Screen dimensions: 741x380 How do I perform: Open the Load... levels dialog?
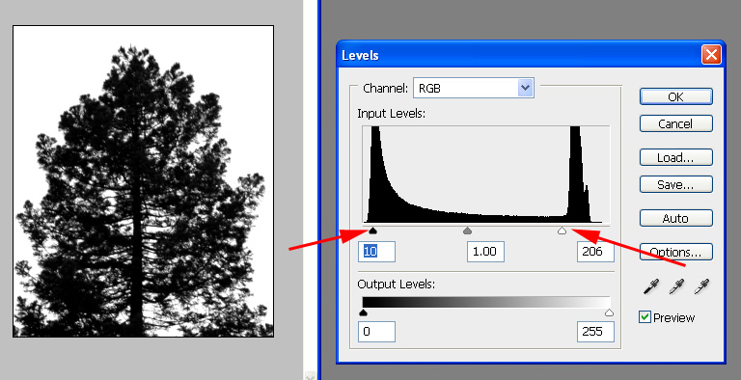pyautogui.click(x=675, y=157)
